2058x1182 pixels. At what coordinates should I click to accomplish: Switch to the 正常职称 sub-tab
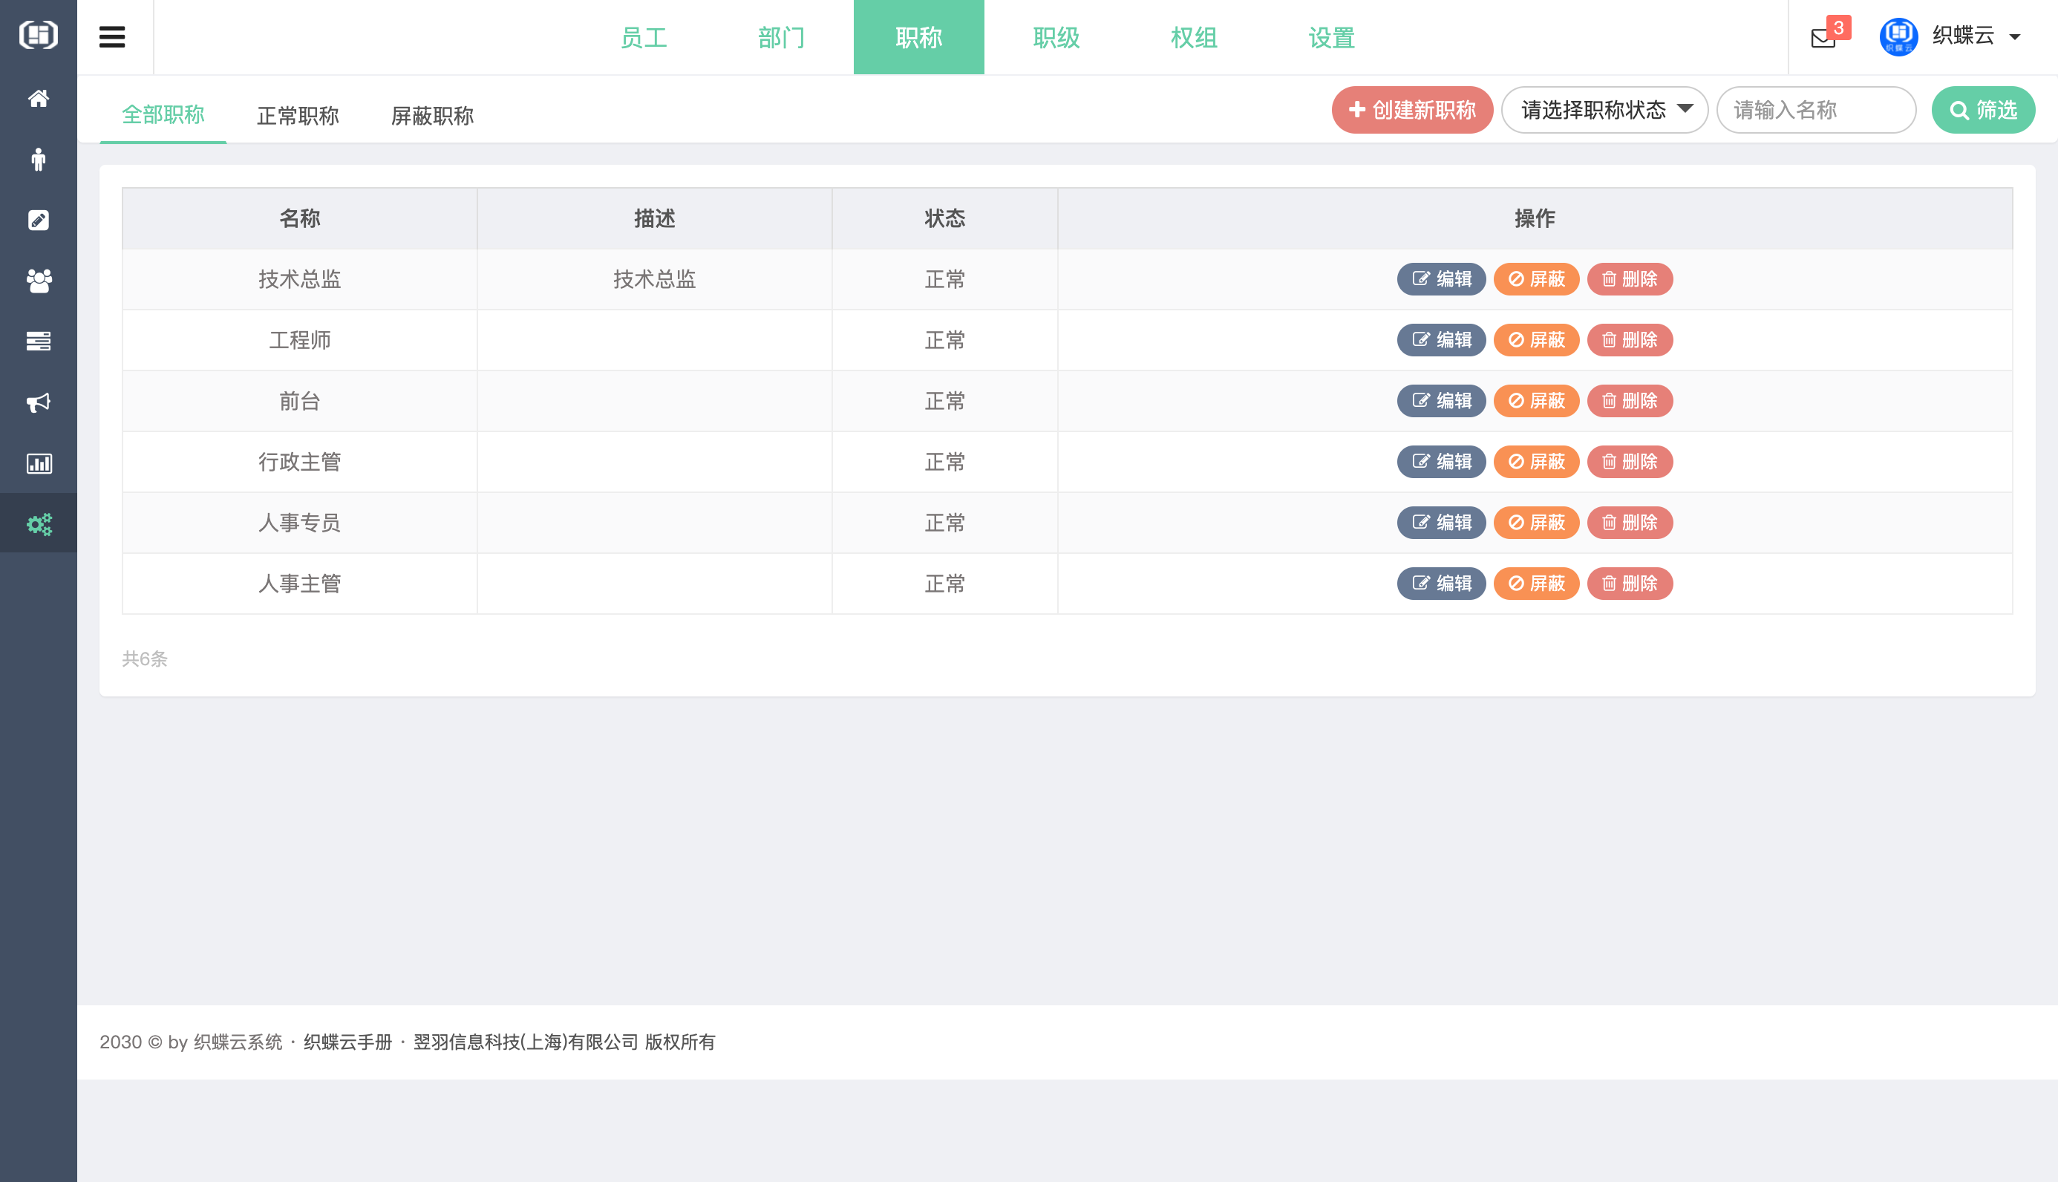(x=298, y=116)
